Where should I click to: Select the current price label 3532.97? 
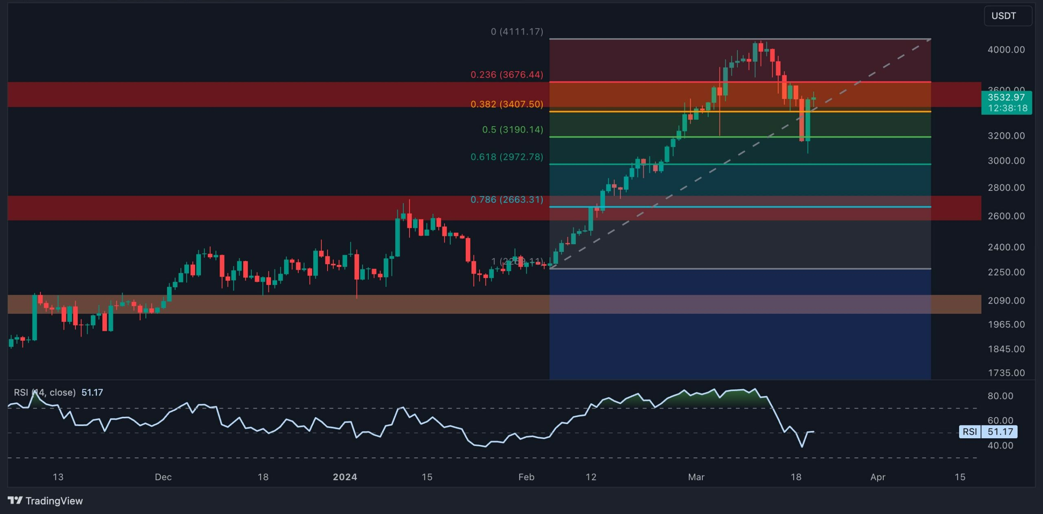click(1006, 97)
